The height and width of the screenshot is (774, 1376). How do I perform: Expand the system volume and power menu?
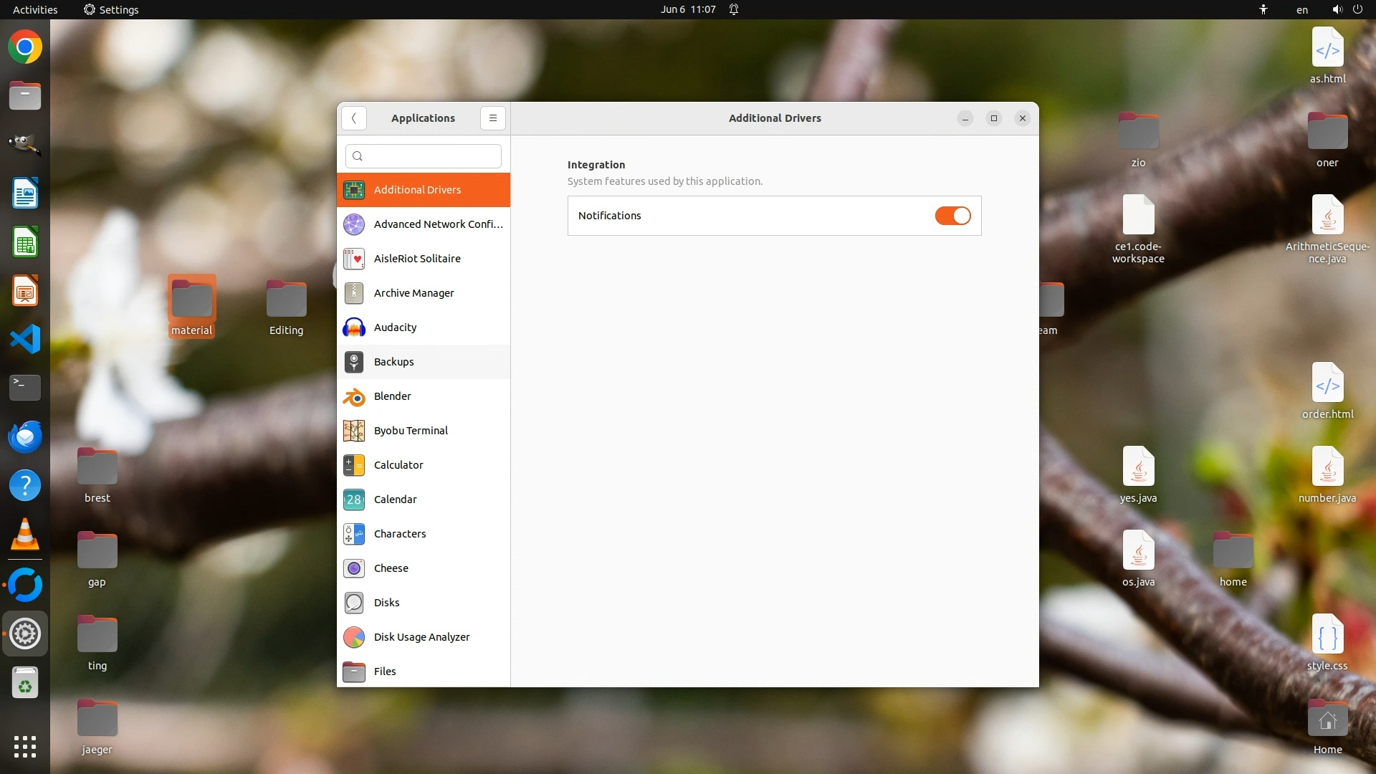(1347, 9)
